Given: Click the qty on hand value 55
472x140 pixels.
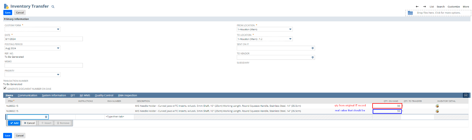Looking at the screenshot, I should coord(398,111).
